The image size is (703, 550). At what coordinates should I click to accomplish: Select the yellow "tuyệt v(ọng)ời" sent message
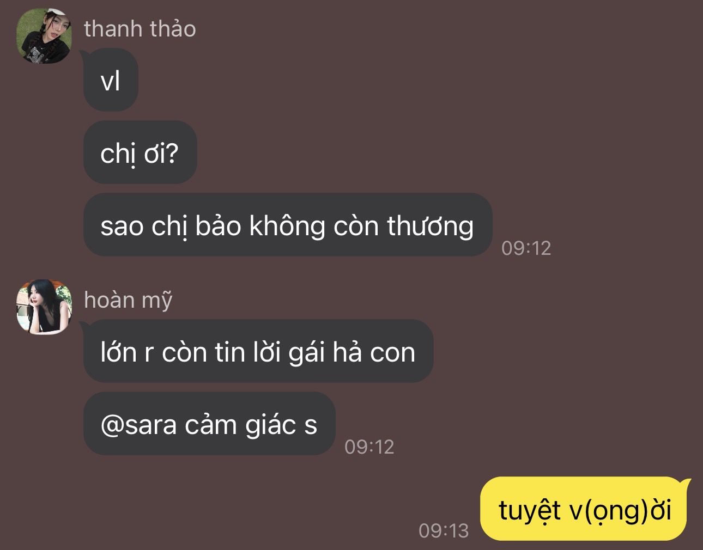[584, 509]
